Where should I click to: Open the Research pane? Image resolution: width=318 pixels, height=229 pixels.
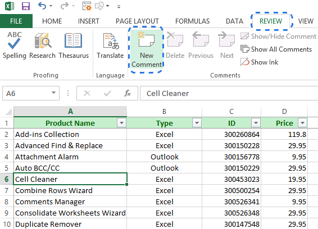tap(42, 45)
